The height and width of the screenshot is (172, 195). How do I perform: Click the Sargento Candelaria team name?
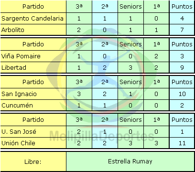(32, 19)
